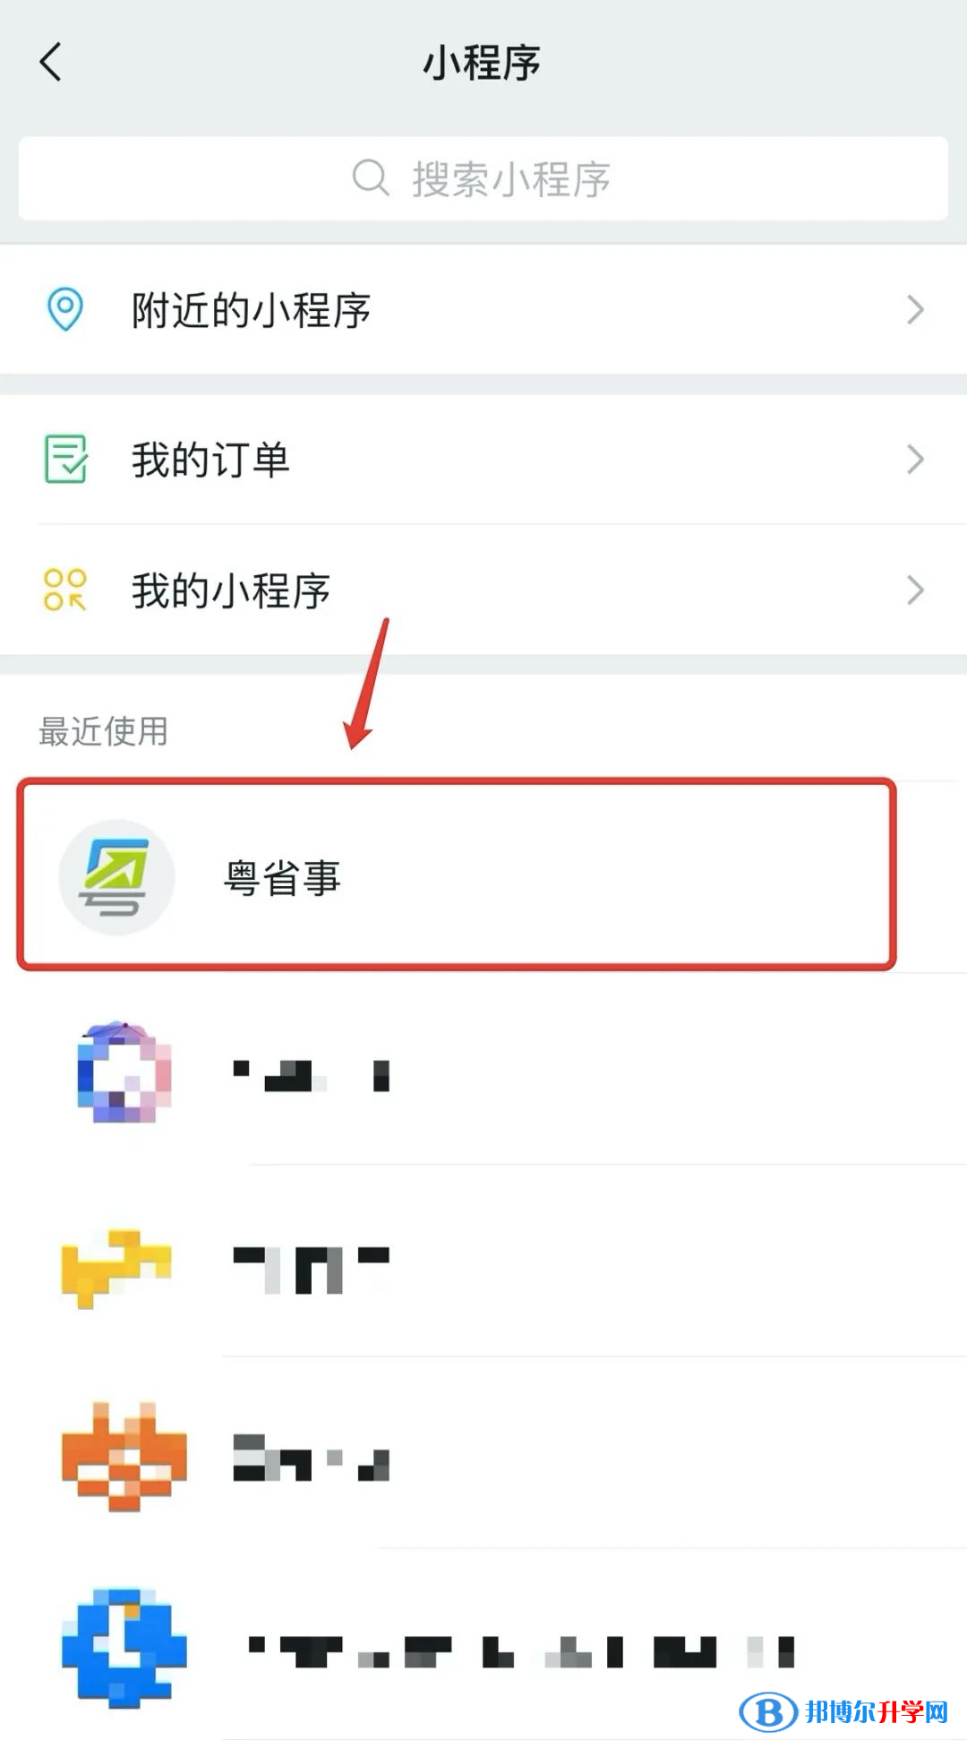The width and height of the screenshot is (967, 1749).
Task: Tap the 粤省事 text label
Action: point(282,878)
